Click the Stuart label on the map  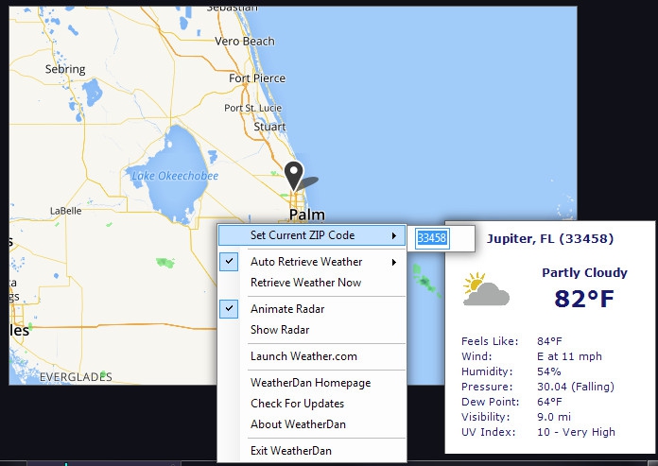(269, 127)
